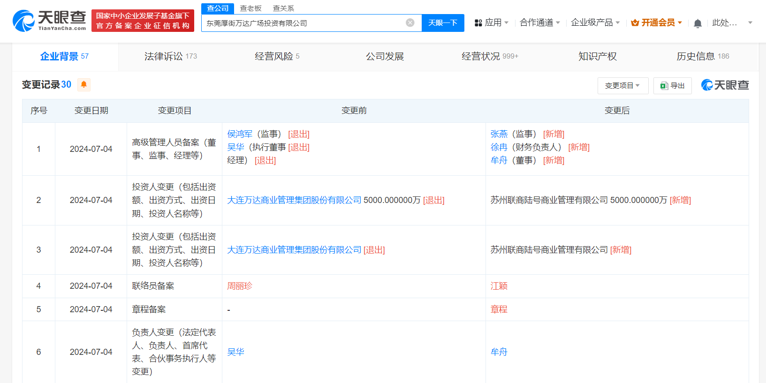Open notifications bell icon in header
The width and height of the screenshot is (766, 383).
(x=698, y=23)
